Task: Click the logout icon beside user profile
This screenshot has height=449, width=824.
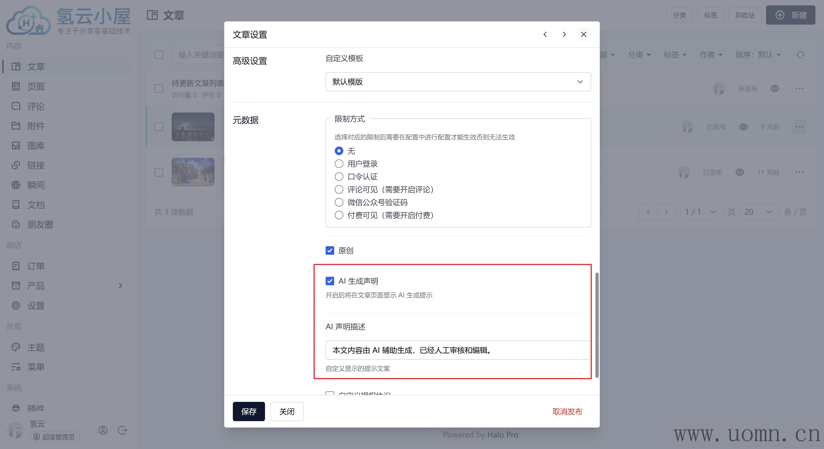Action: coord(123,430)
